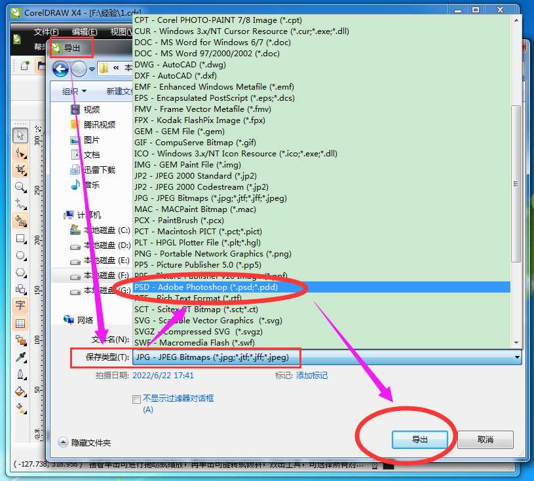Open 迅雷下载 folder in sidebar
534x481 pixels.
tap(93, 169)
